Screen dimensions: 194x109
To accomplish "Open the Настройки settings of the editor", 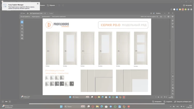I will click(x=188, y=5).
